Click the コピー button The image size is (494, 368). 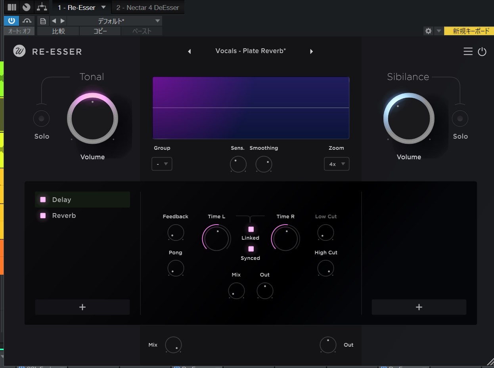coord(100,31)
